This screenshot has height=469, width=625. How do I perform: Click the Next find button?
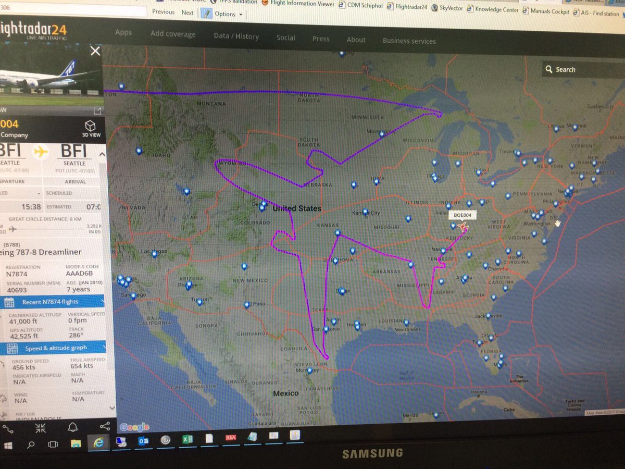point(187,13)
